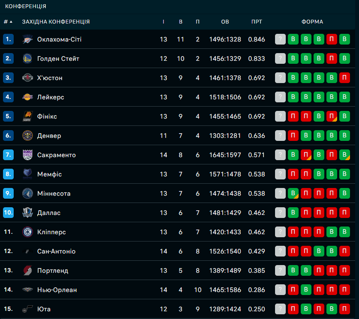Click the Denver Nuggets logo
This screenshot has height=319, width=359.
point(27,136)
